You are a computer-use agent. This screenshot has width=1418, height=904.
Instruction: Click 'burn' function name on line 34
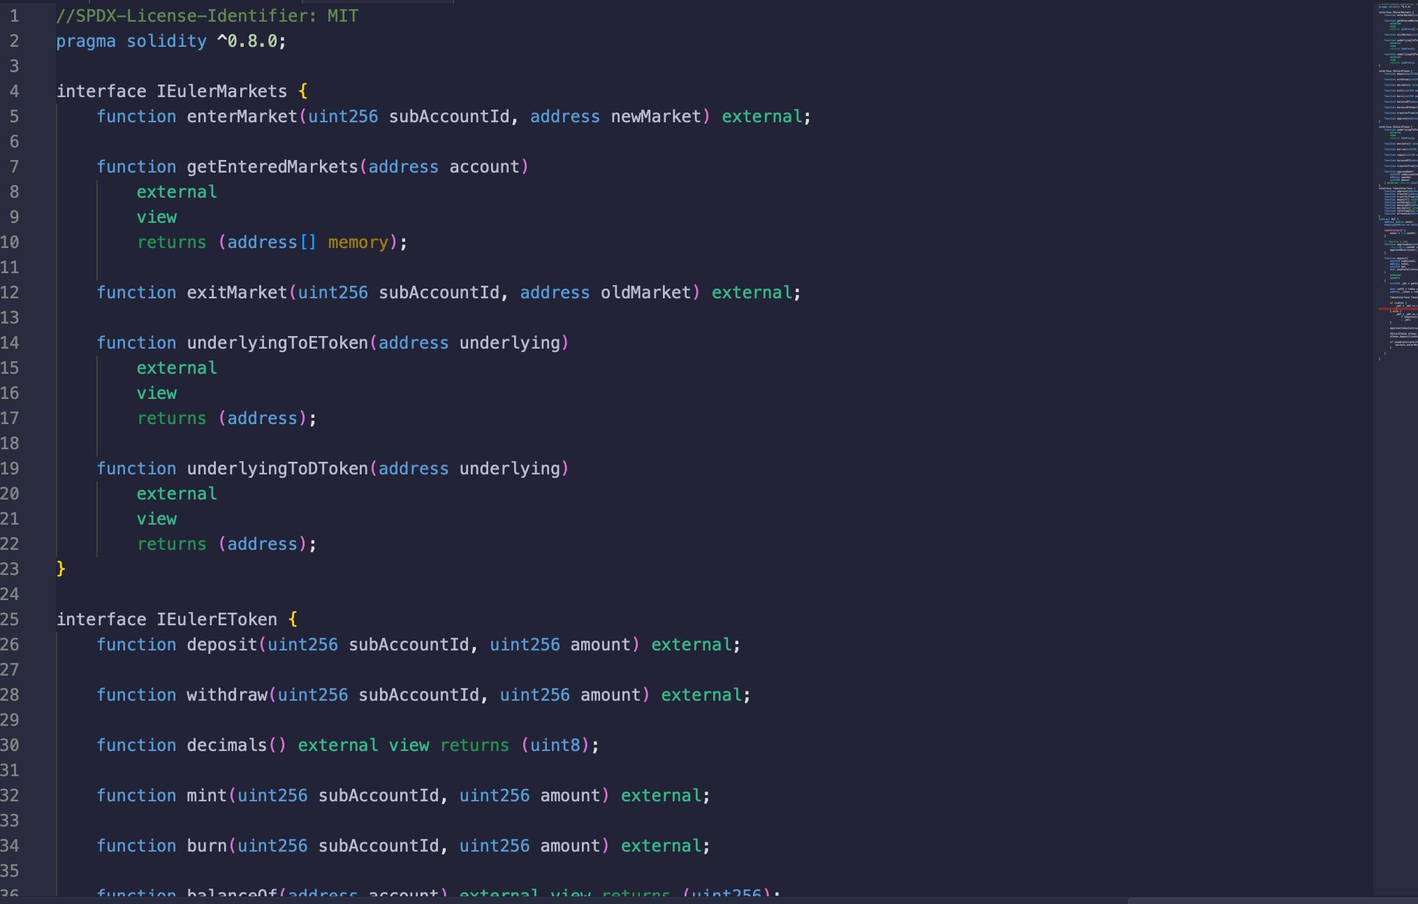(x=207, y=845)
